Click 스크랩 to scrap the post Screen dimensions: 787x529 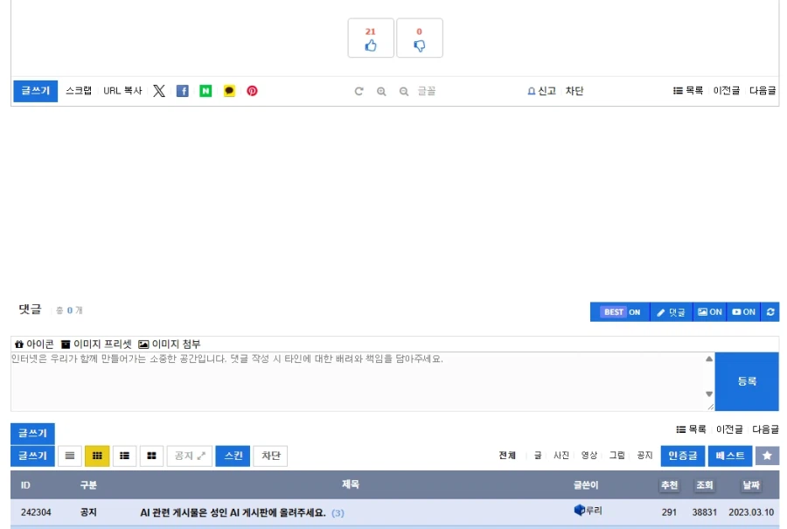(79, 91)
